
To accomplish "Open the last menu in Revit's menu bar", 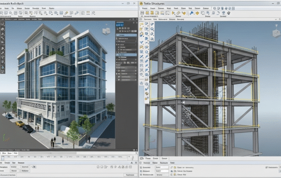I will (52, 8).
